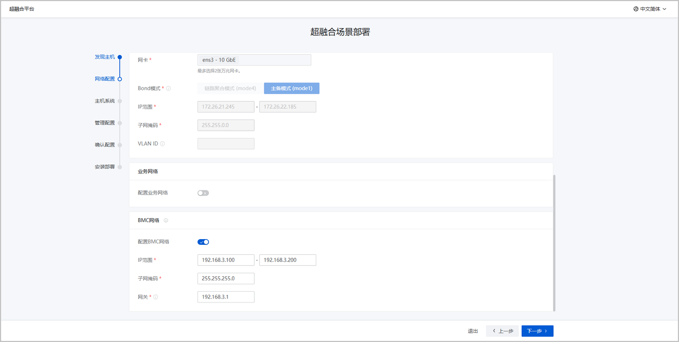Click the info icon beside 网关
The width and height of the screenshot is (679, 342).
pyautogui.click(x=156, y=297)
